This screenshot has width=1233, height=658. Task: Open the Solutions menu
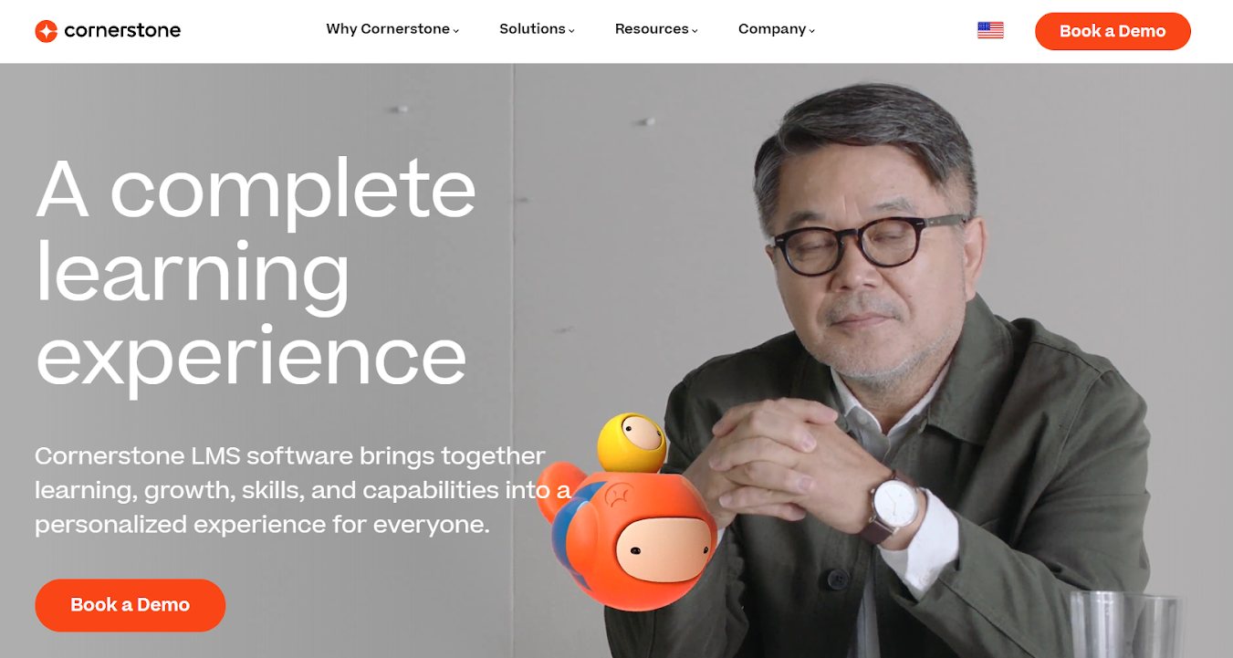pos(532,29)
